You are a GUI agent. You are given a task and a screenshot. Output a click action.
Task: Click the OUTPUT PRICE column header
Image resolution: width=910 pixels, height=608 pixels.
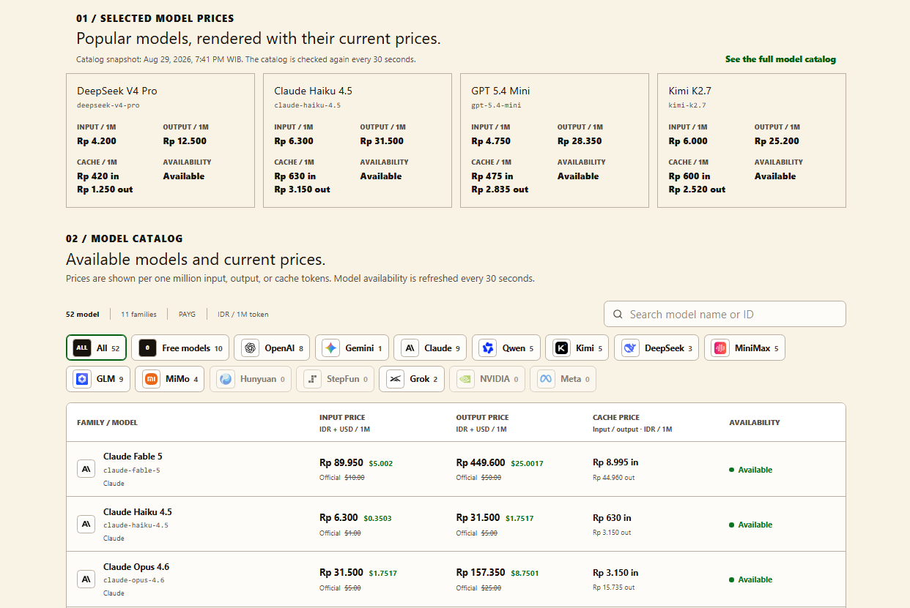(482, 418)
